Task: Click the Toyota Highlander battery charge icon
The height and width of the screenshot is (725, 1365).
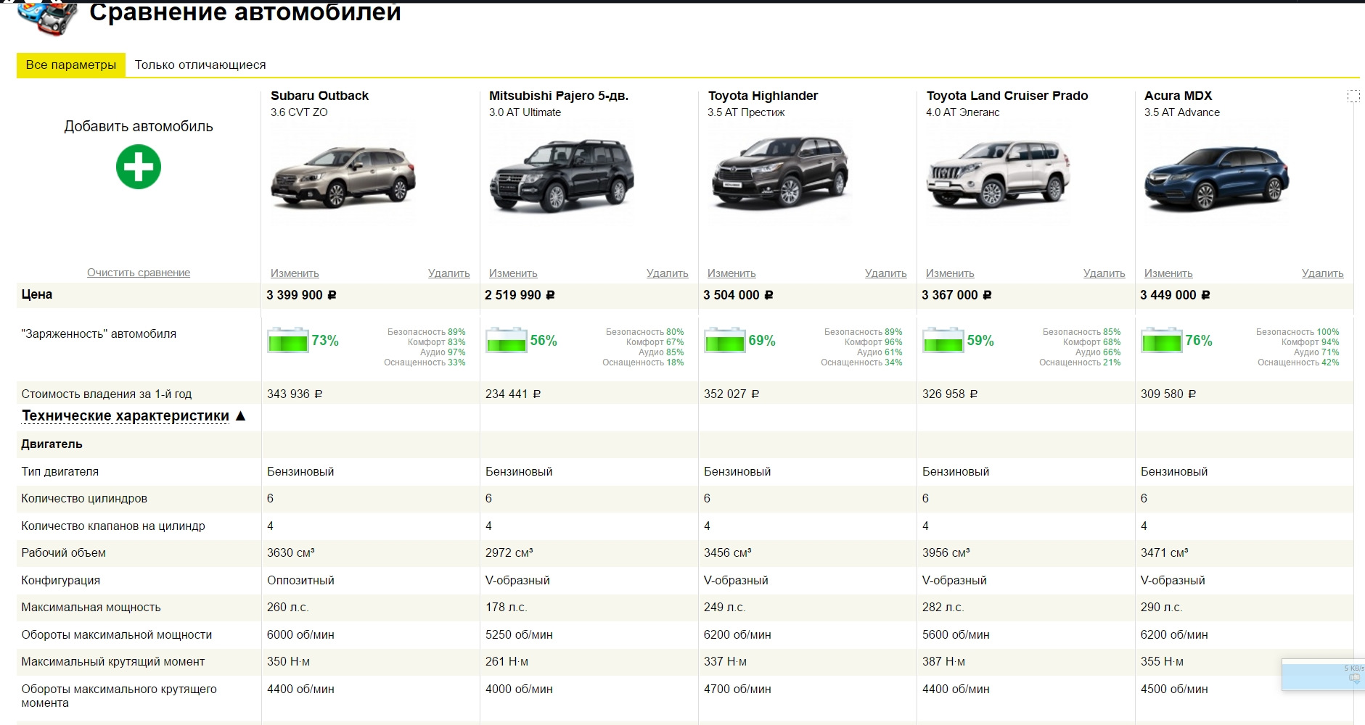Action: tap(725, 340)
